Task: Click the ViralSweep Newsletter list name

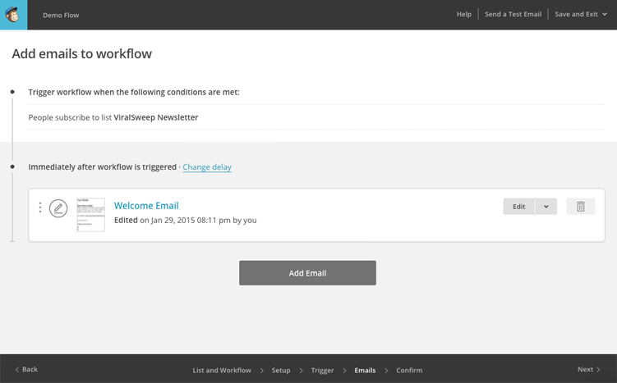Action: point(156,117)
